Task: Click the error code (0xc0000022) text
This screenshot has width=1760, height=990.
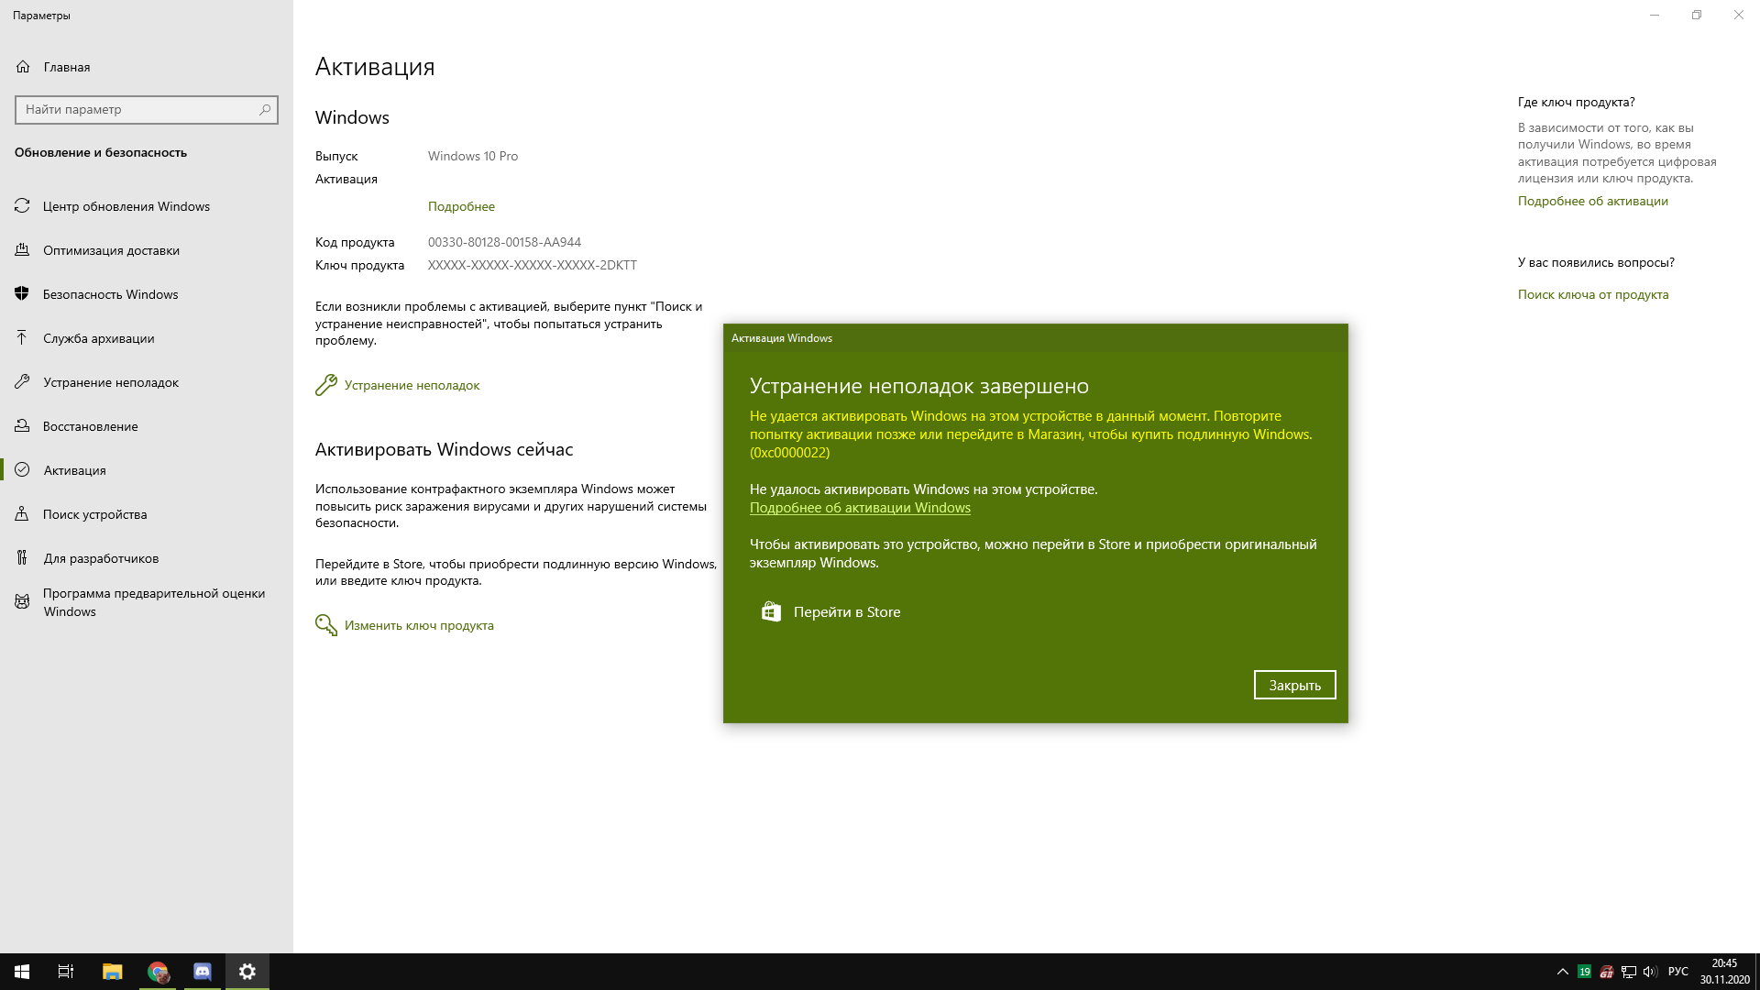Action: point(789,453)
